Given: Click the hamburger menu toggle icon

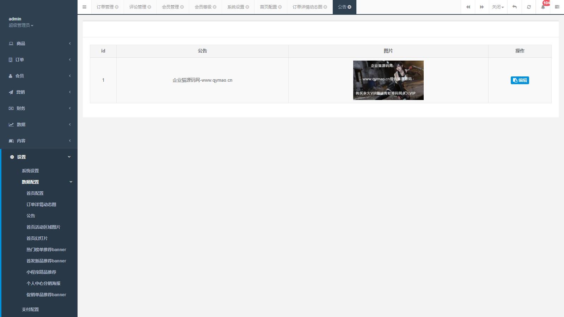Looking at the screenshot, I should click(84, 7).
